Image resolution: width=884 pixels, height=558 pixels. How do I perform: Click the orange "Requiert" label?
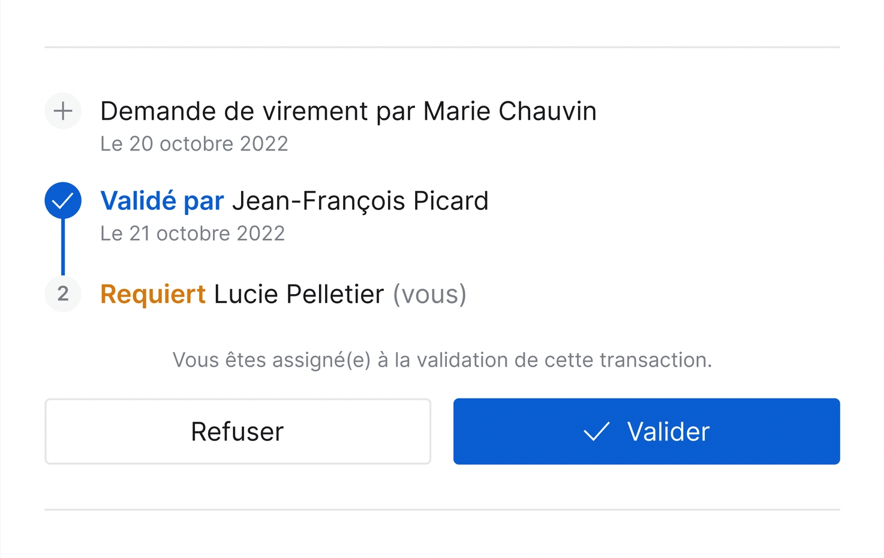tap(153, 294)
